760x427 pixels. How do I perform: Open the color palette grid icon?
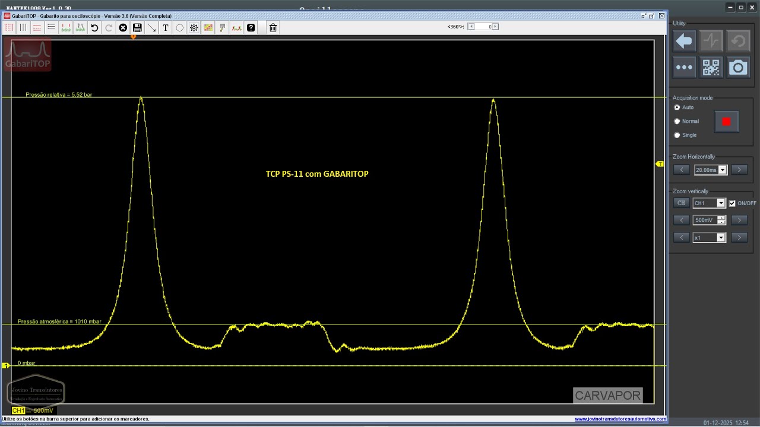(x=208, y=27)
